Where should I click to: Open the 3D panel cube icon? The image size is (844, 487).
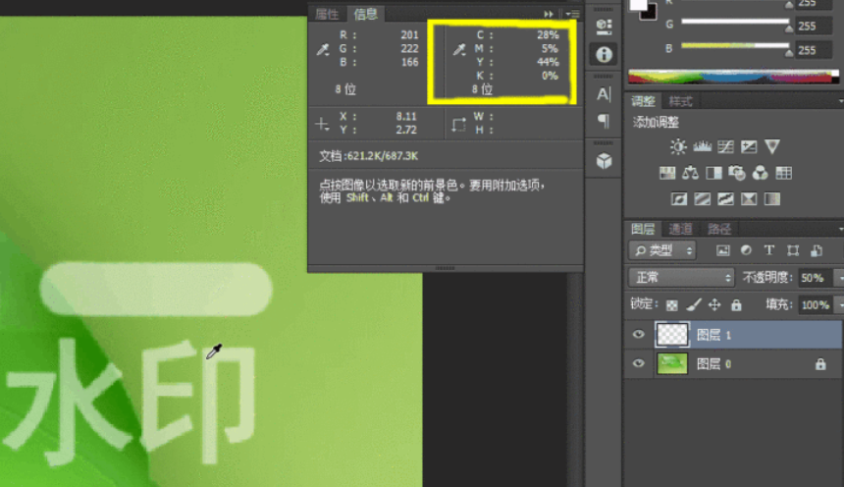(604, 161)
